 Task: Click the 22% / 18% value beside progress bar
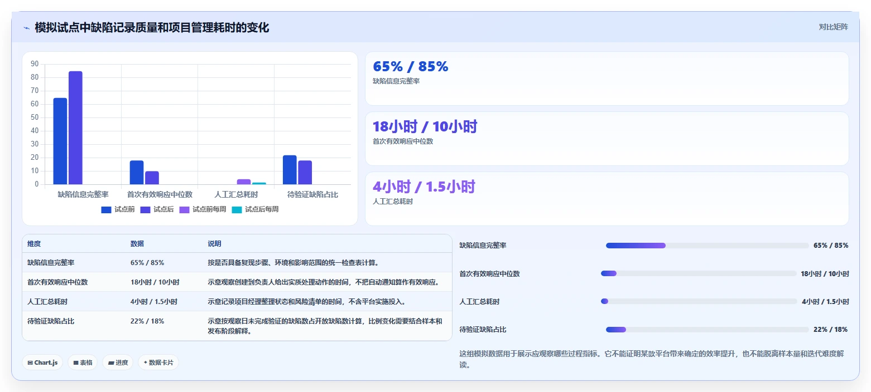(830, 330)
